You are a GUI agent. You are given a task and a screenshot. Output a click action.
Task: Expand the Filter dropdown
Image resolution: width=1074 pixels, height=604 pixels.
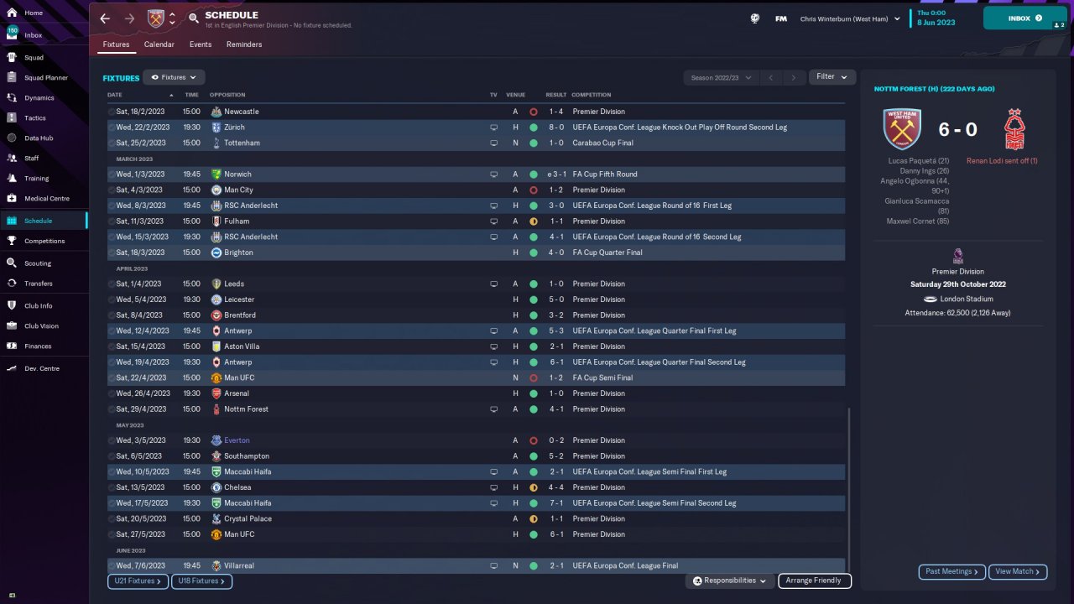coord(832,77)
